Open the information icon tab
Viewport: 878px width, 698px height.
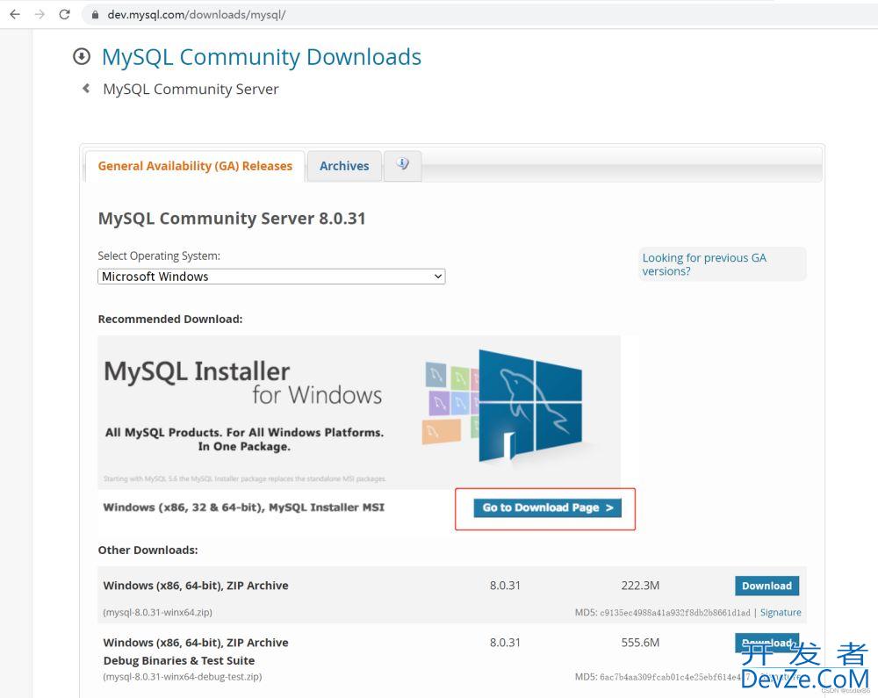point(403,164)
